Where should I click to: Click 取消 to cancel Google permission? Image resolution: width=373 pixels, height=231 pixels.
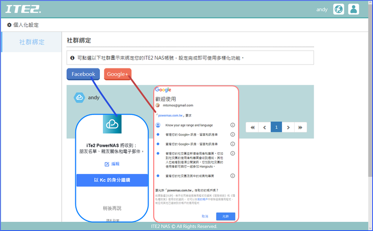pos(205,216)
